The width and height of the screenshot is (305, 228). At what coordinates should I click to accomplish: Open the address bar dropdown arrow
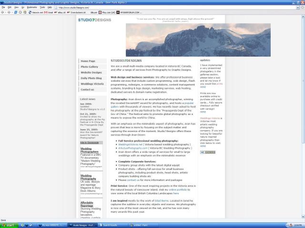click(x=298, y=8)
